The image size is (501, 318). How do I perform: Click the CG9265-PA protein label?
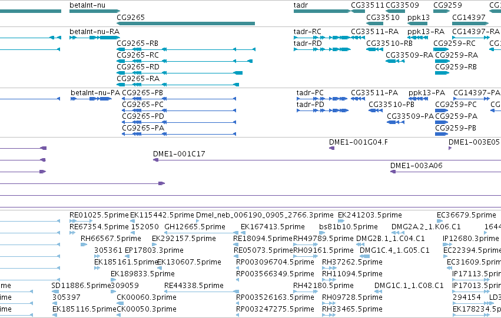tap(143, 128)
